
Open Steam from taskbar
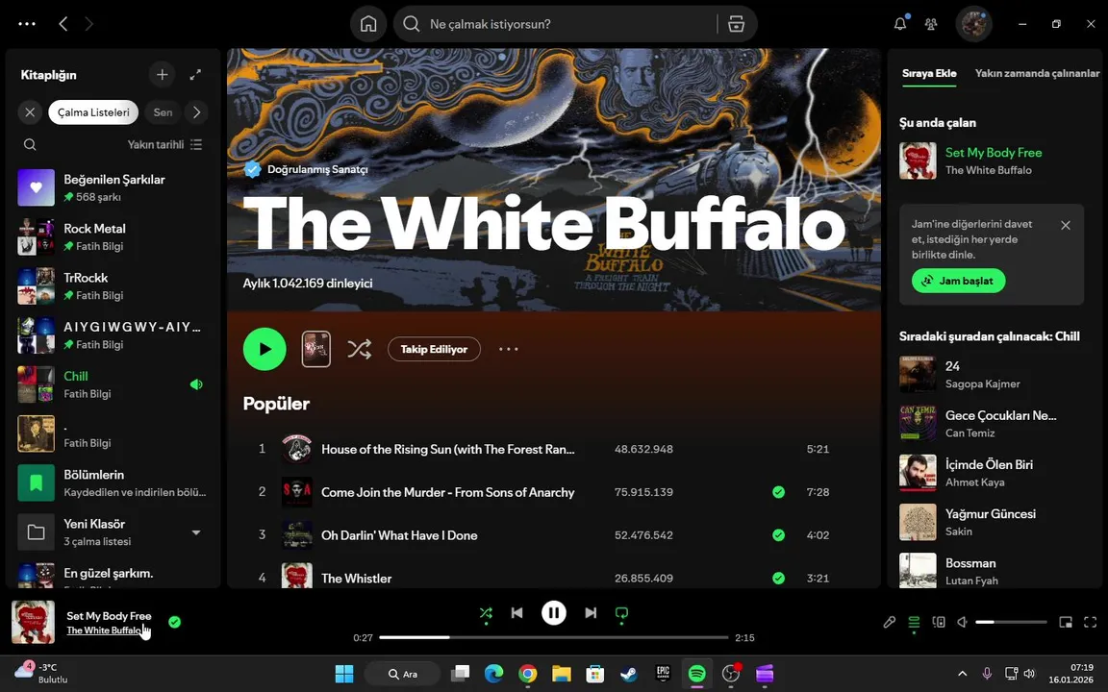click(x=629, y=674)
